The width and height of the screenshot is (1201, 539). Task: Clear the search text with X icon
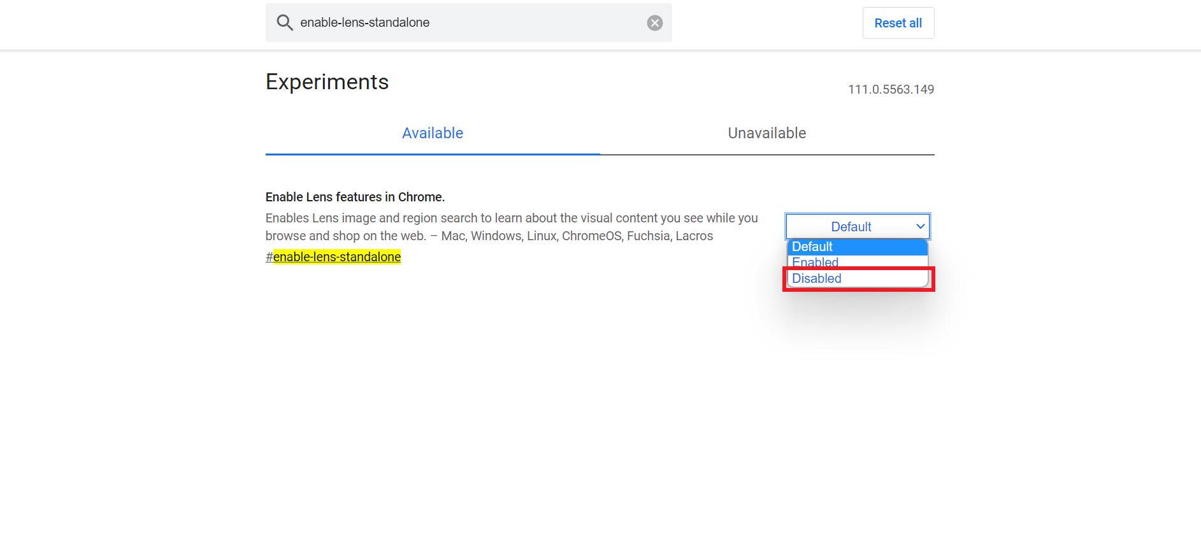tap(654, 23)
